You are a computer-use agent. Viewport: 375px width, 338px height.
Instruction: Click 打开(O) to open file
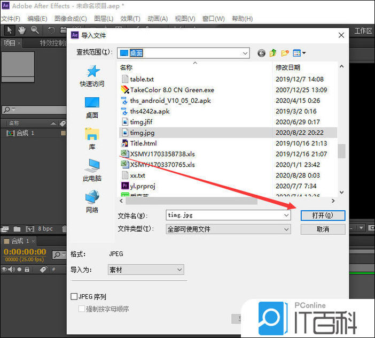coord(323,216)
